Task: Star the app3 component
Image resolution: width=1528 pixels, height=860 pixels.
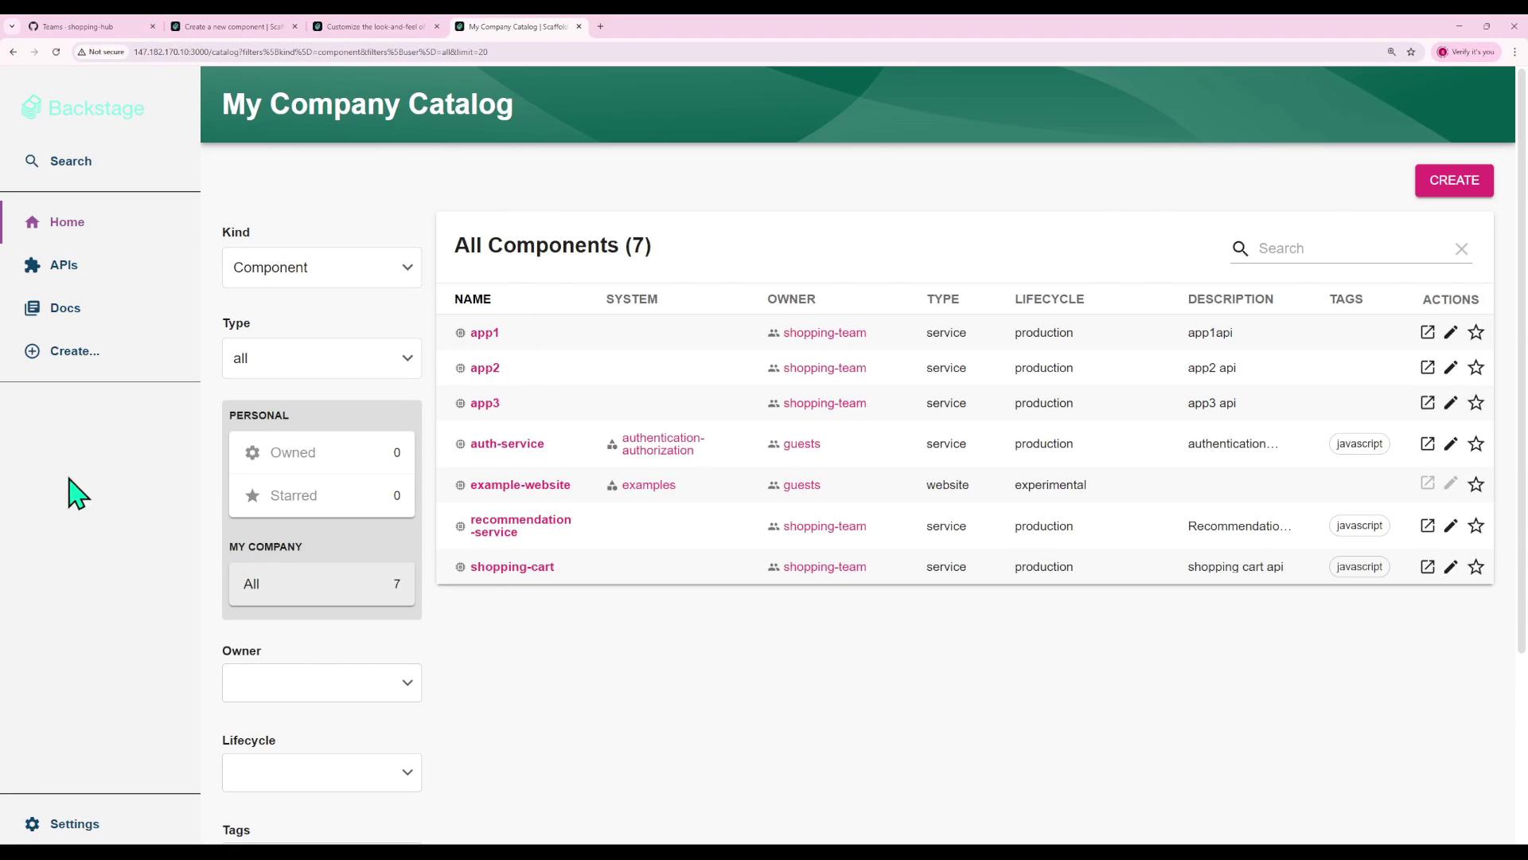Action: 1476,402
